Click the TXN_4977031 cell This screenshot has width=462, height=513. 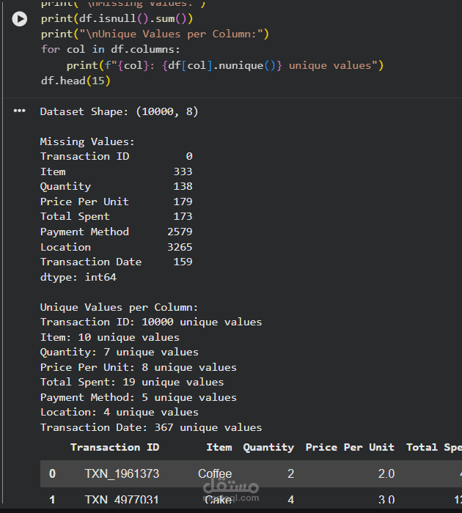(122, 500)
